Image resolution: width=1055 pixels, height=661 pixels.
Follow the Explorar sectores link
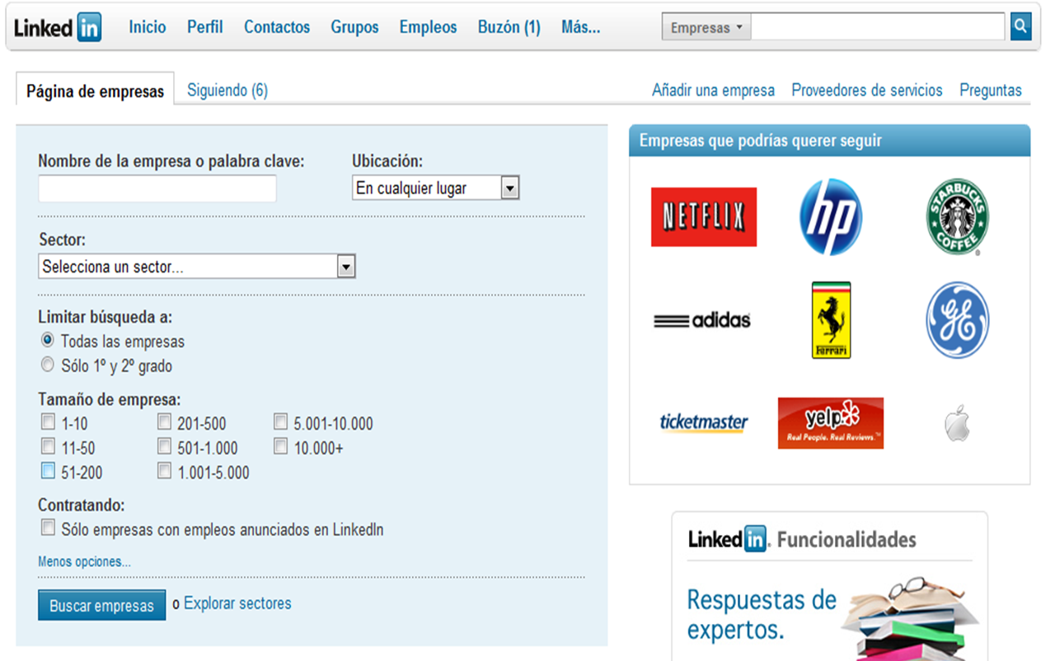[237, 603]
